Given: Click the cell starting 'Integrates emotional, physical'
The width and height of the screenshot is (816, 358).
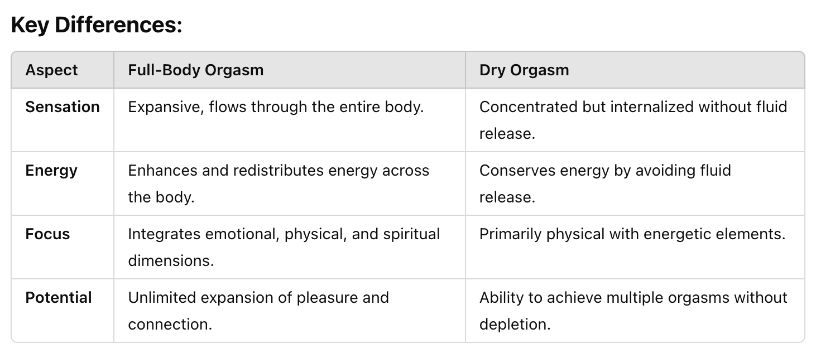Looking at the screenshot, I should [289, 247].
